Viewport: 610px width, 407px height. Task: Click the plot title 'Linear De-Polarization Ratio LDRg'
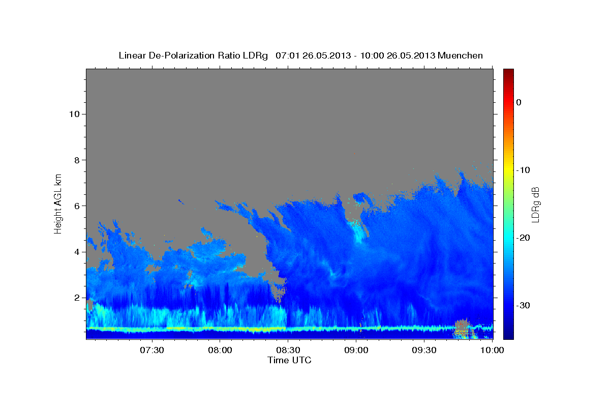click(x=193, y=55)
